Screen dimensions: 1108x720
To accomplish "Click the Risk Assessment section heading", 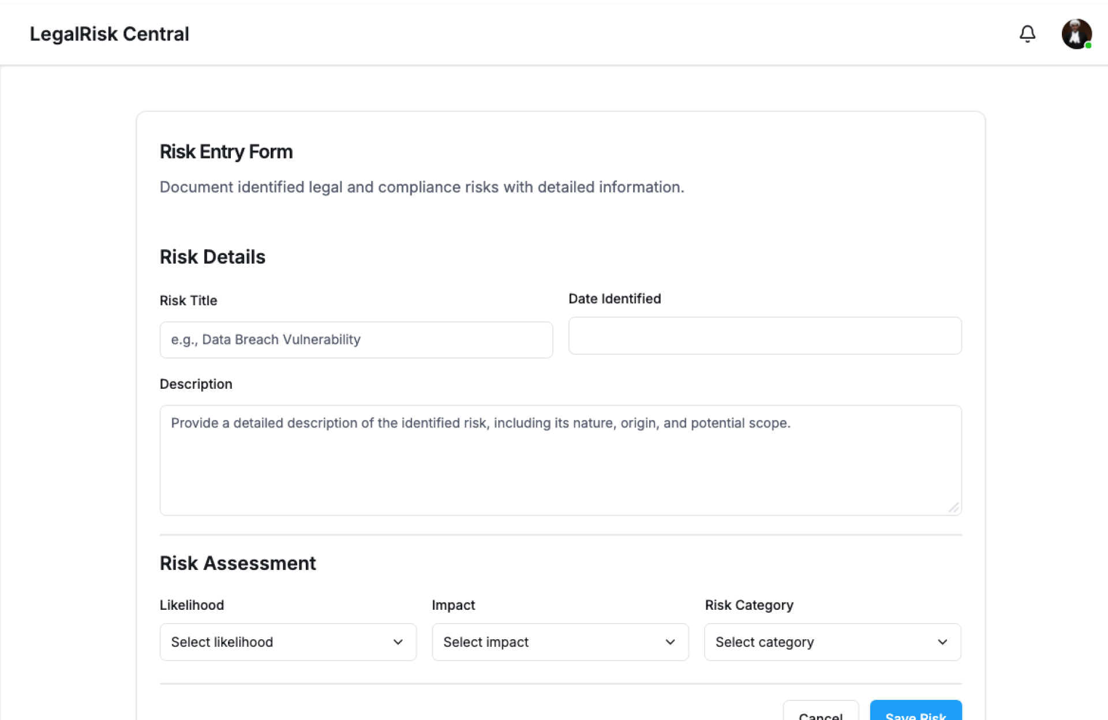I will pos(237,563).
